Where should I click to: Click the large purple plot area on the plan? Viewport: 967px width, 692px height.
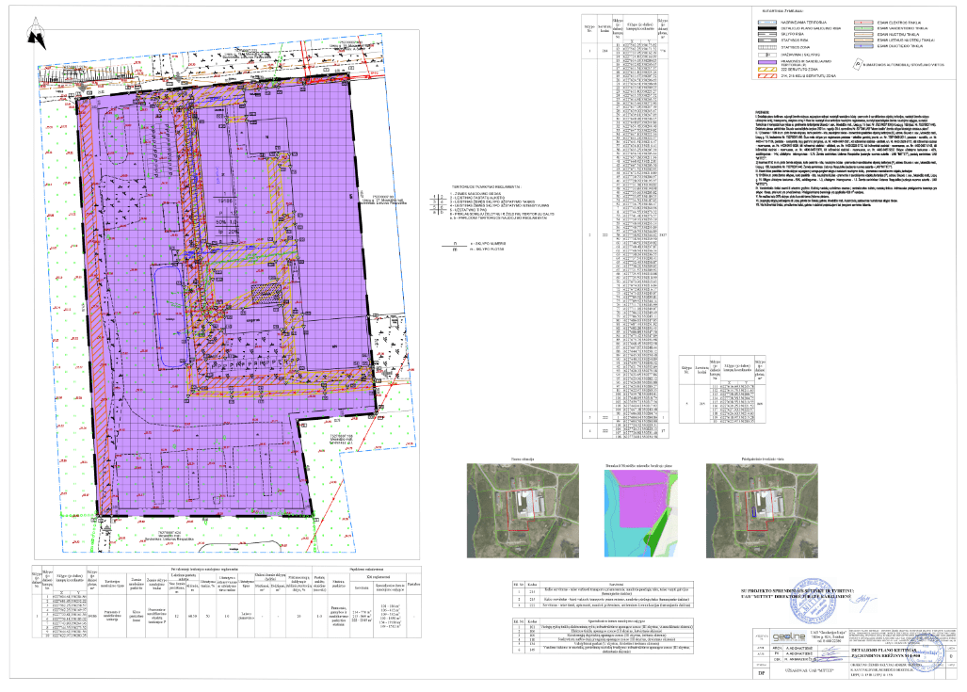(226, 282)
